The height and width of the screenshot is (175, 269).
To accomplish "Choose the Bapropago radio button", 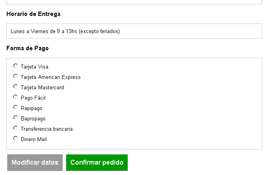I will 16,118.
